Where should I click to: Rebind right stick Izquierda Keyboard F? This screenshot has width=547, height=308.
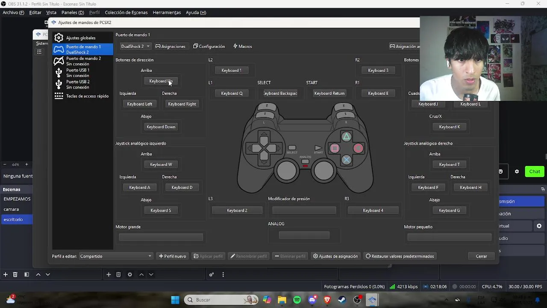(428, 187)
